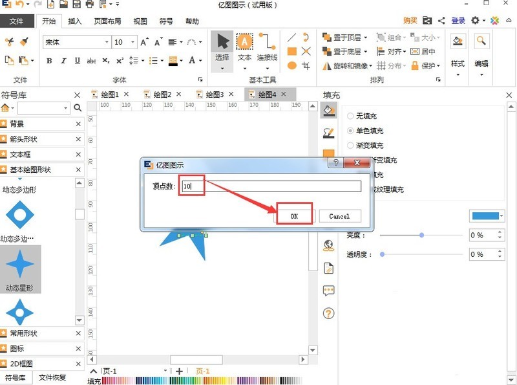Increase font size with larger A icon
Viewport: 517px width, 385px height.
(144, 42)
